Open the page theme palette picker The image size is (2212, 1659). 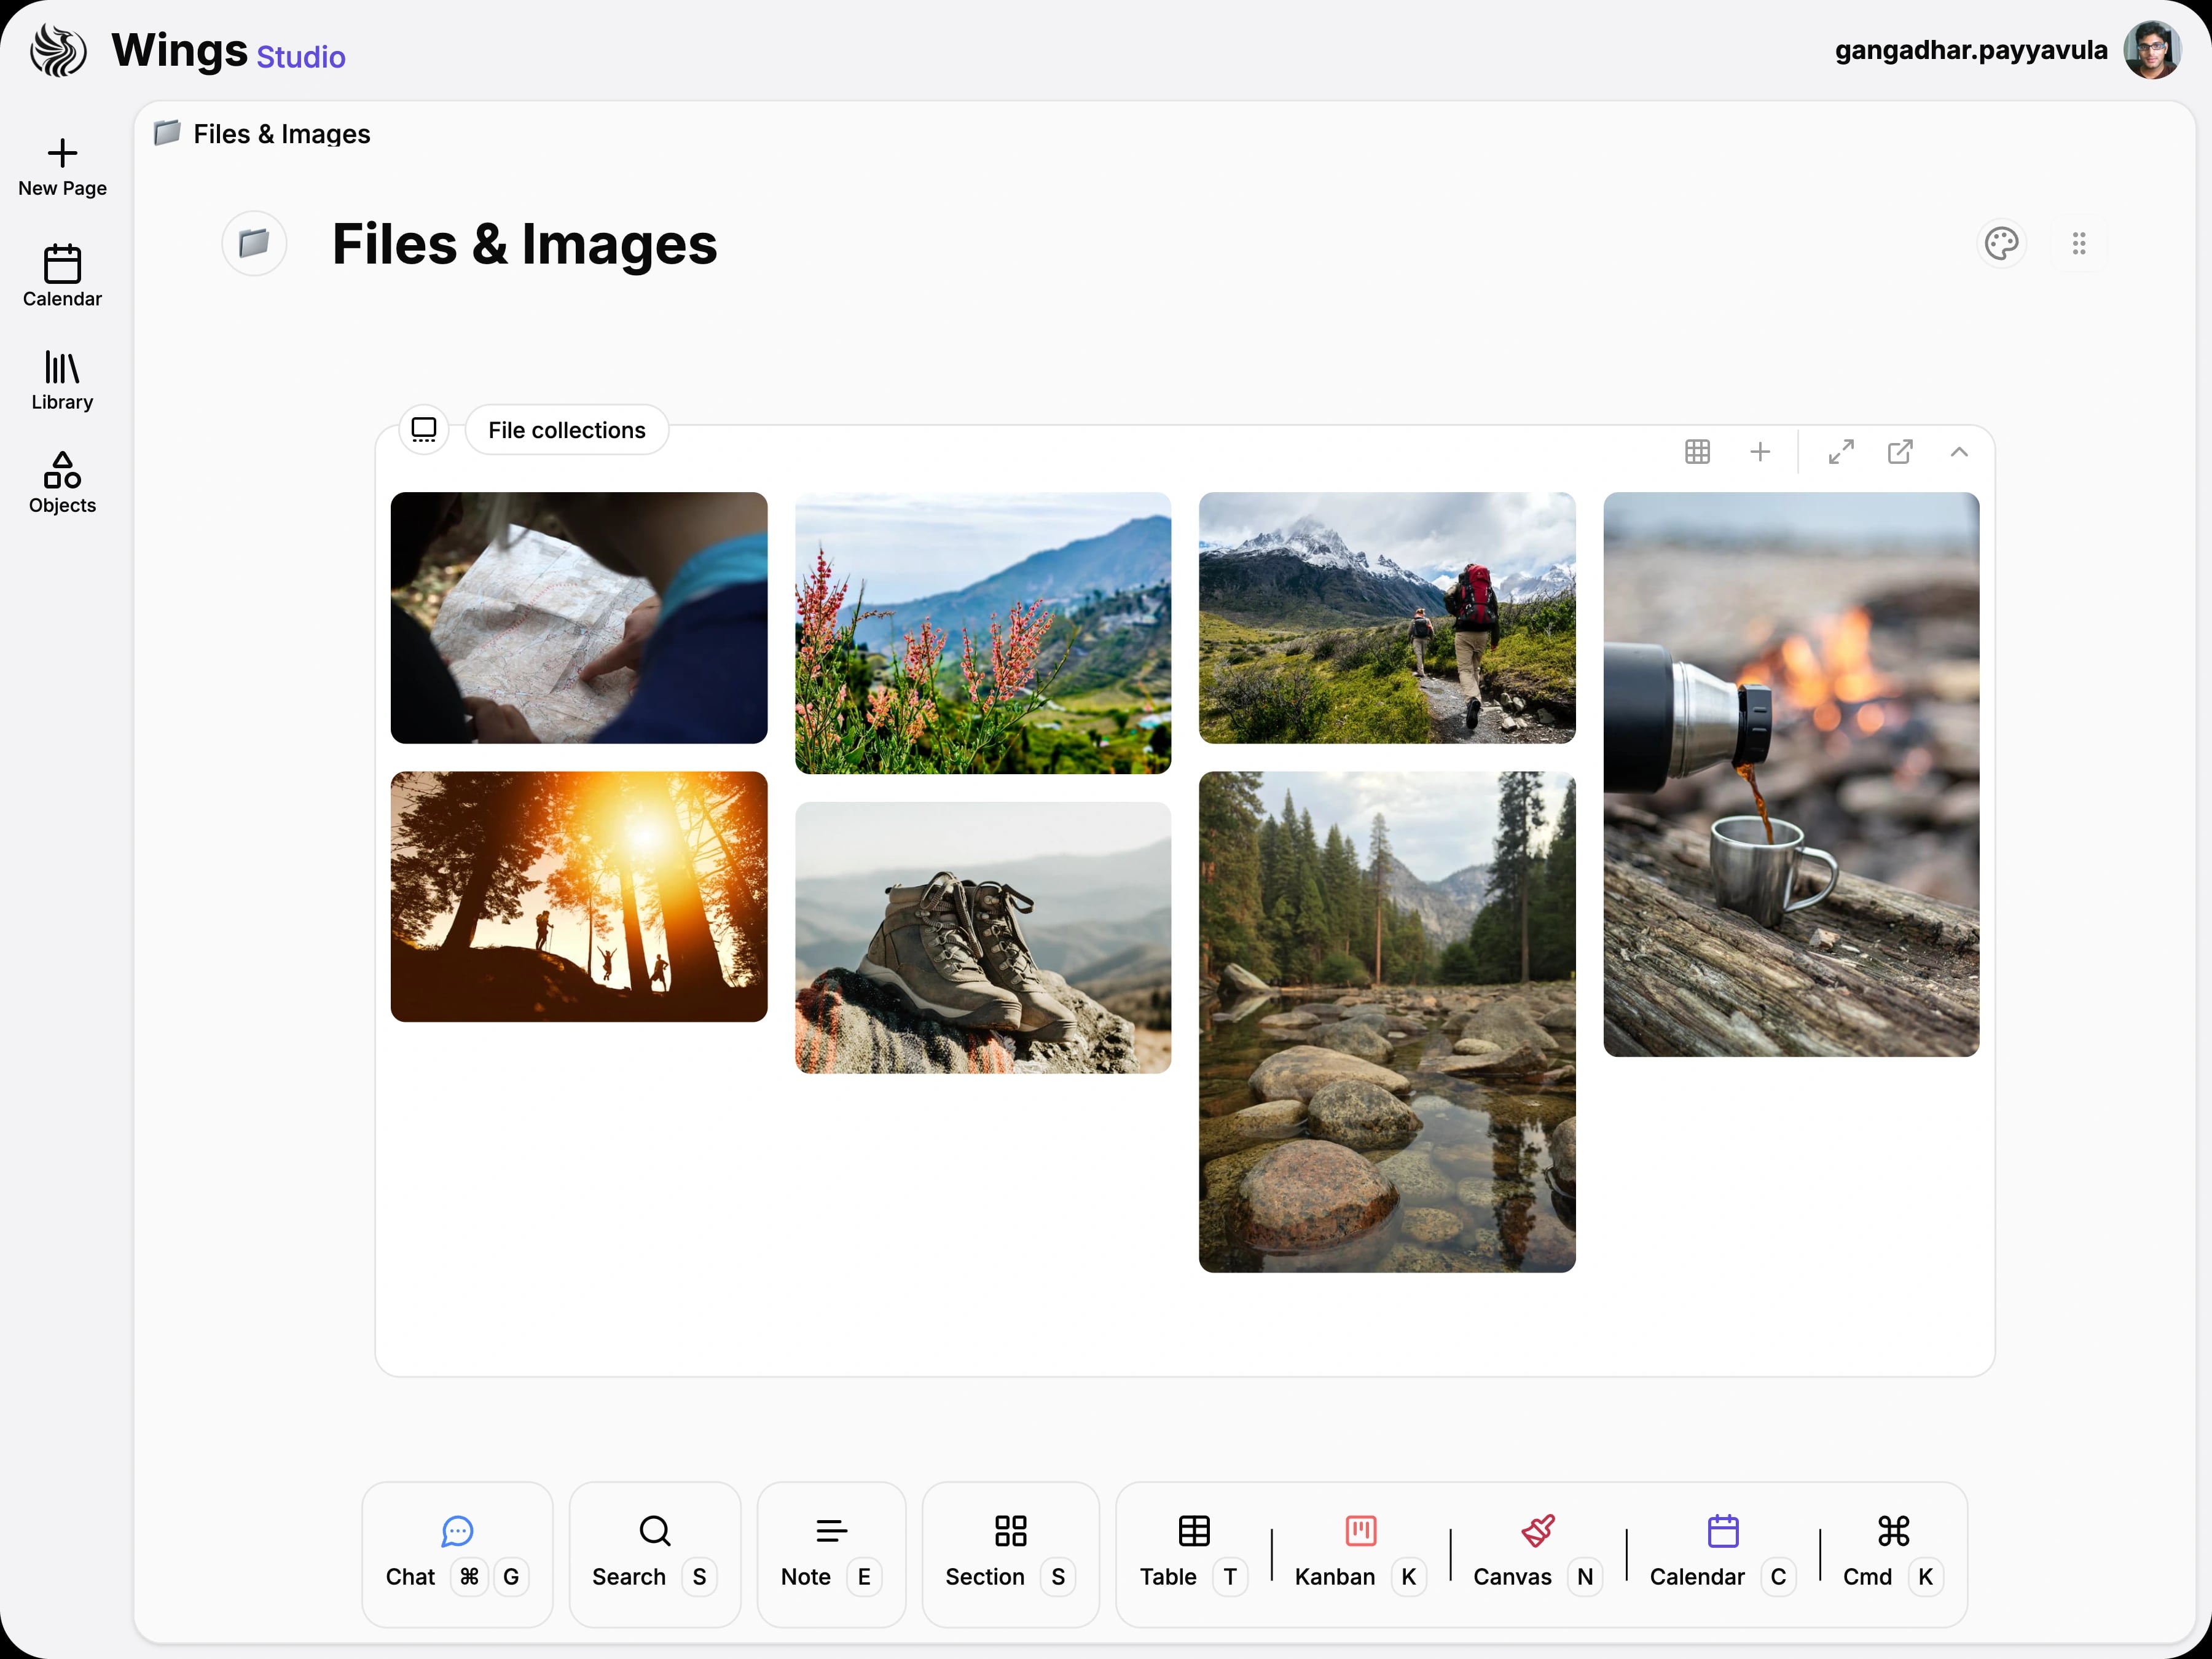[2001, 243]
